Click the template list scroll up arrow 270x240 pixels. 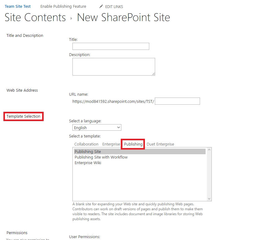coord(209,150)
